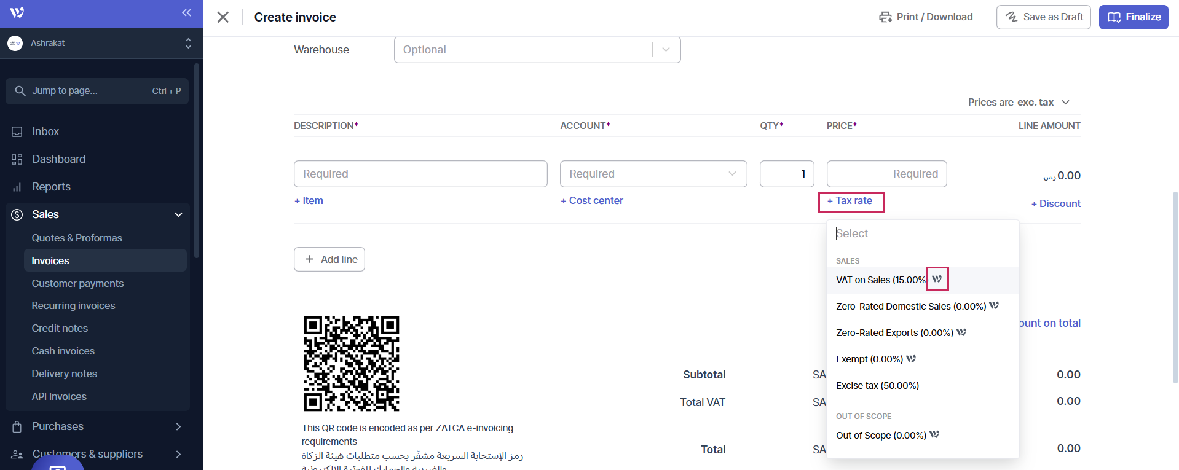Click the Add line button
Image resolution: width=1179 pixels, height=470 pixels.
pos(329,259)
